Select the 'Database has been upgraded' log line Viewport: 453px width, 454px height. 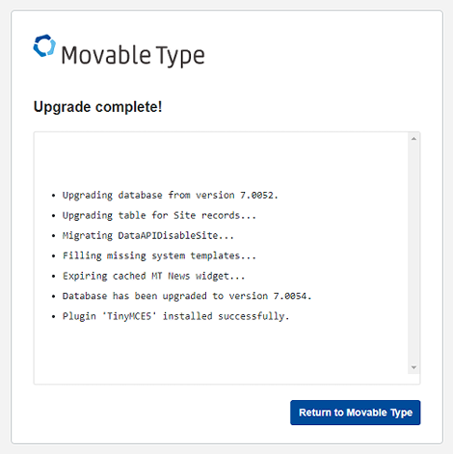(187, 296)
